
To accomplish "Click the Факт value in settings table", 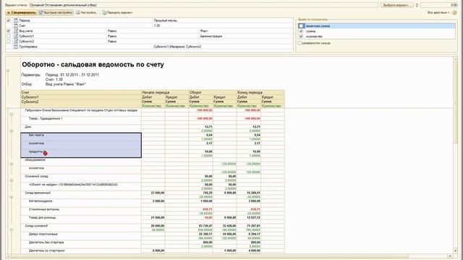I will coord(204,30).
